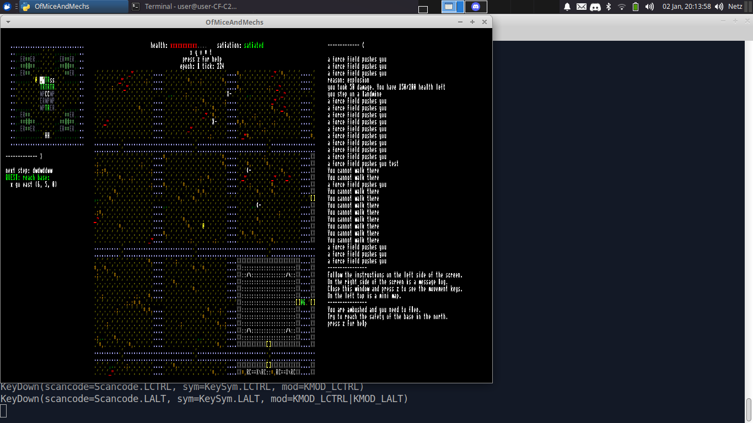This screenshot has width=753, height=423.
Task: Switch to the workspace showing the Discord logo
Action: 476,7
